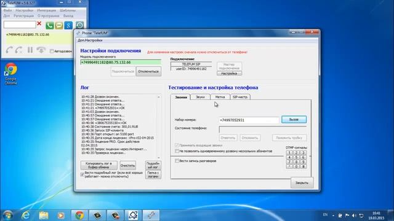Image resolution: width=394 pixels, height=221 pixels.
Task: Click the green call icon in TeleFUM window
Action: point(49,25)
